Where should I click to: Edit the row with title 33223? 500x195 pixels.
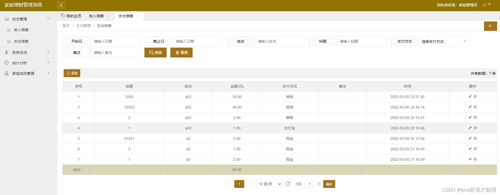(470, 107)
